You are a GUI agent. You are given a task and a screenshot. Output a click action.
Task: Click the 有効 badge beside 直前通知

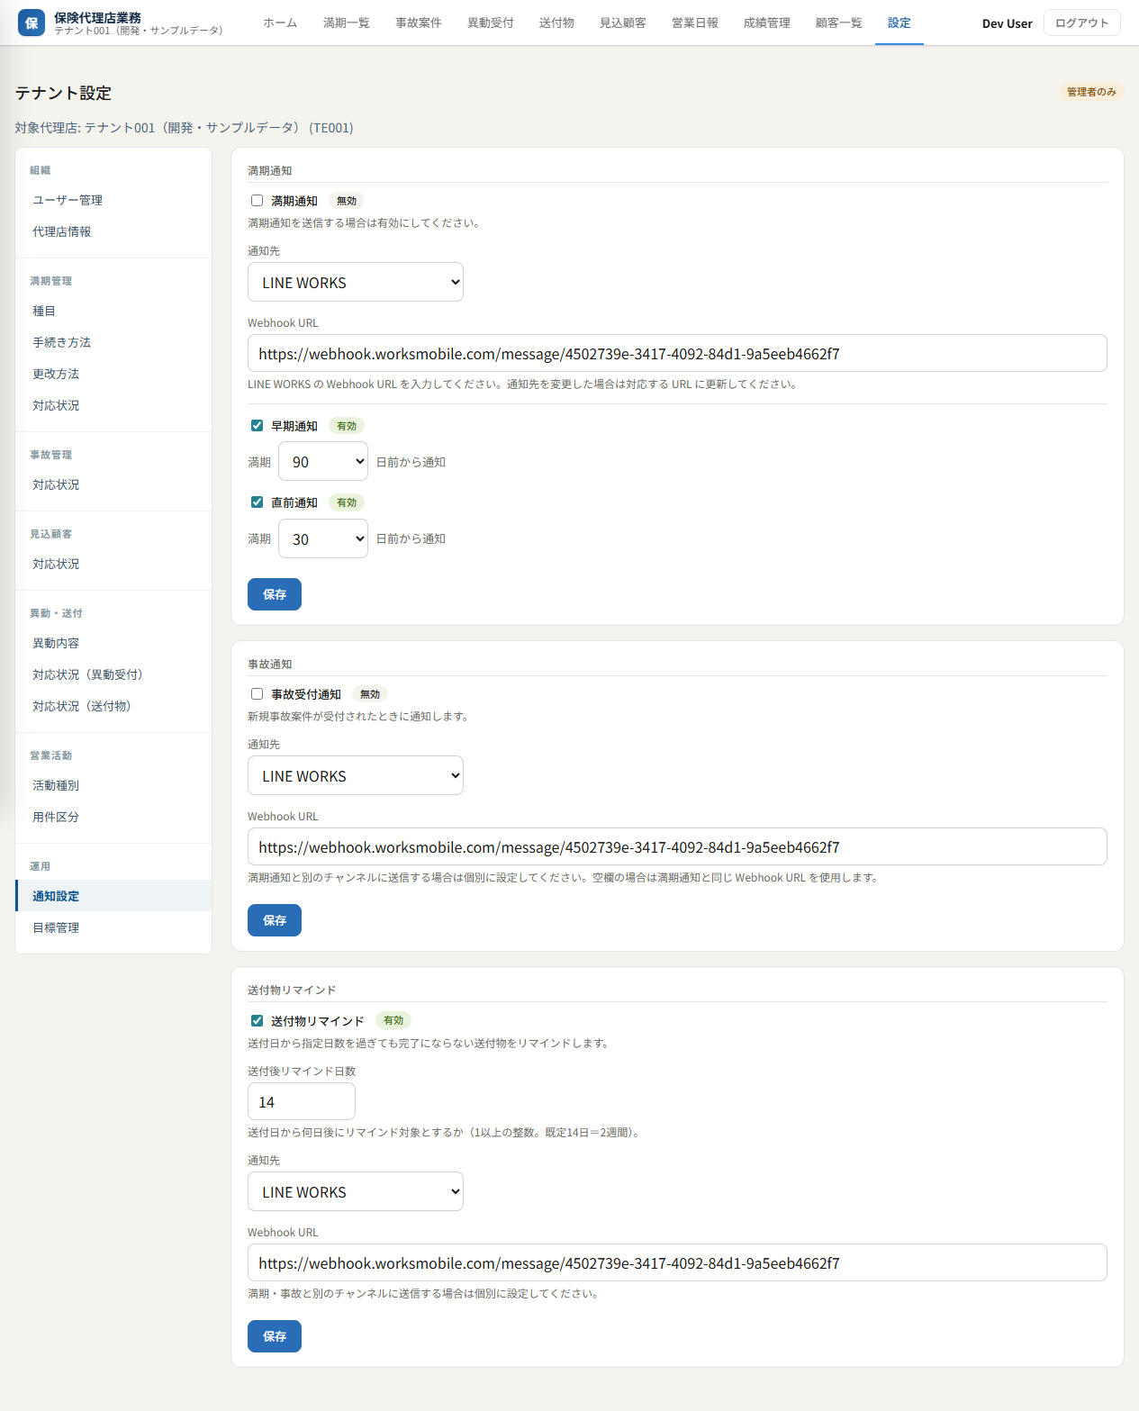point(347,502)
